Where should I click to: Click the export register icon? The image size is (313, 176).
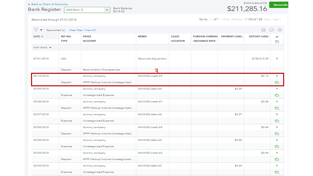(x=272, y=30)
